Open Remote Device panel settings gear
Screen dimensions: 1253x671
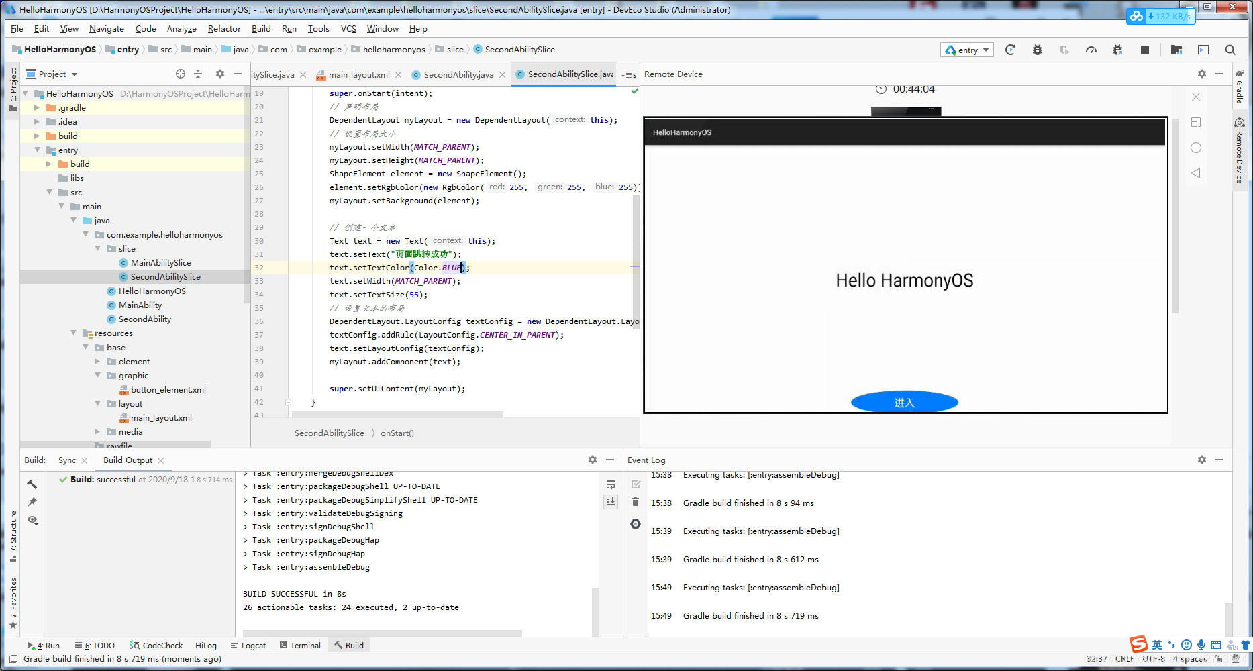1202,74
